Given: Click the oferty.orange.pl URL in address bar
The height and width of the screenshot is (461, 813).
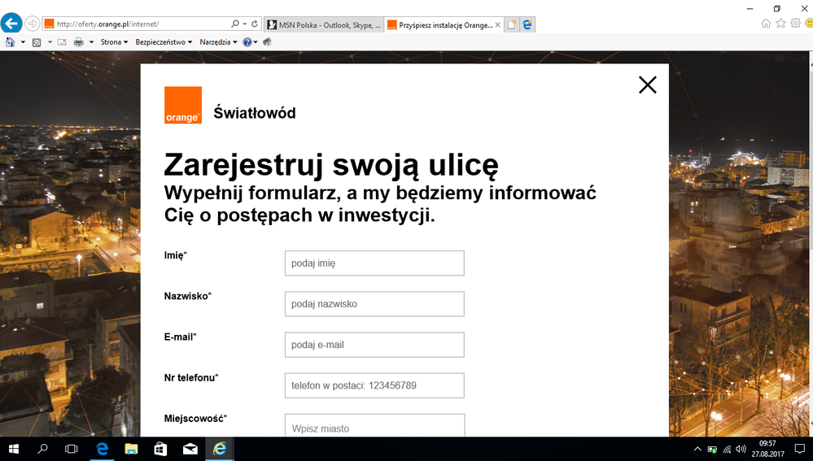Looking at the screenshot, I should click(x=108, y=24).
